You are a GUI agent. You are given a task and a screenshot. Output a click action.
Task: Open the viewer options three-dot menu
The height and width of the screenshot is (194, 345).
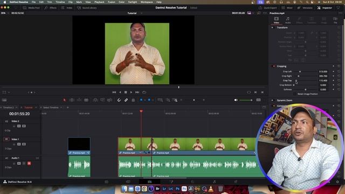point(265,13)
